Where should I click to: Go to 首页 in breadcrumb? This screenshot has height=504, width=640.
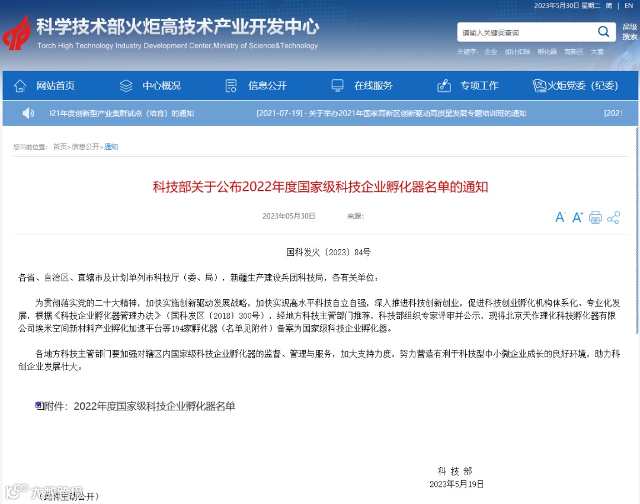[x=60, y=147]
